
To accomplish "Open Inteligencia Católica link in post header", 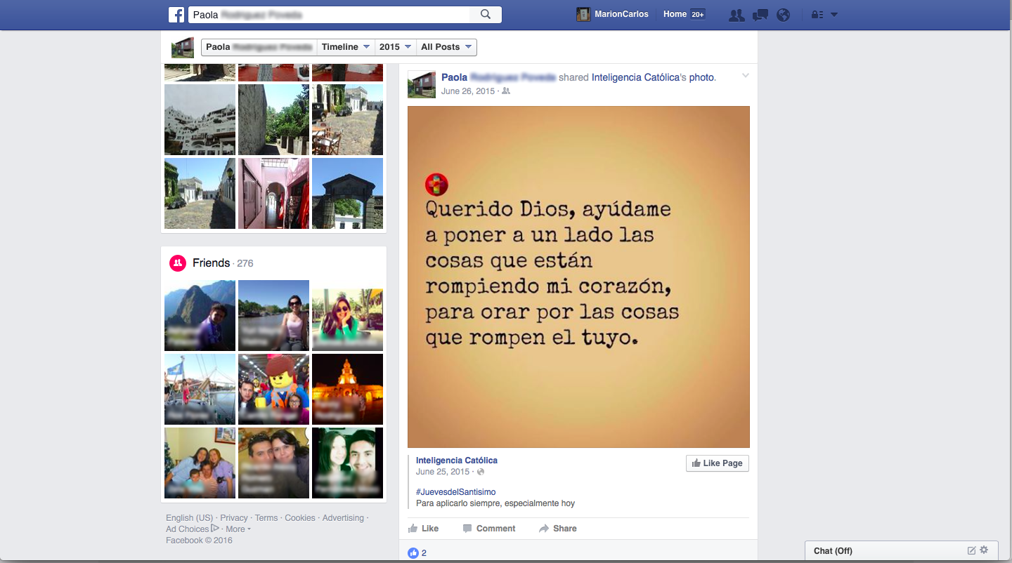I will (x=635, y=77).
